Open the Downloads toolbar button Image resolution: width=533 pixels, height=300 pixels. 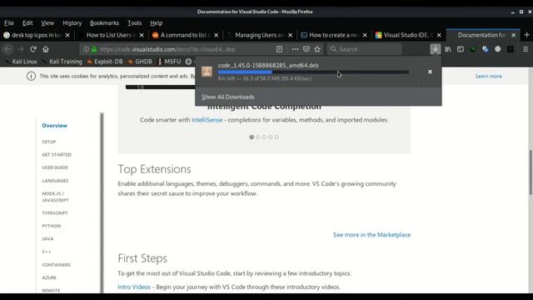(435, 49)
